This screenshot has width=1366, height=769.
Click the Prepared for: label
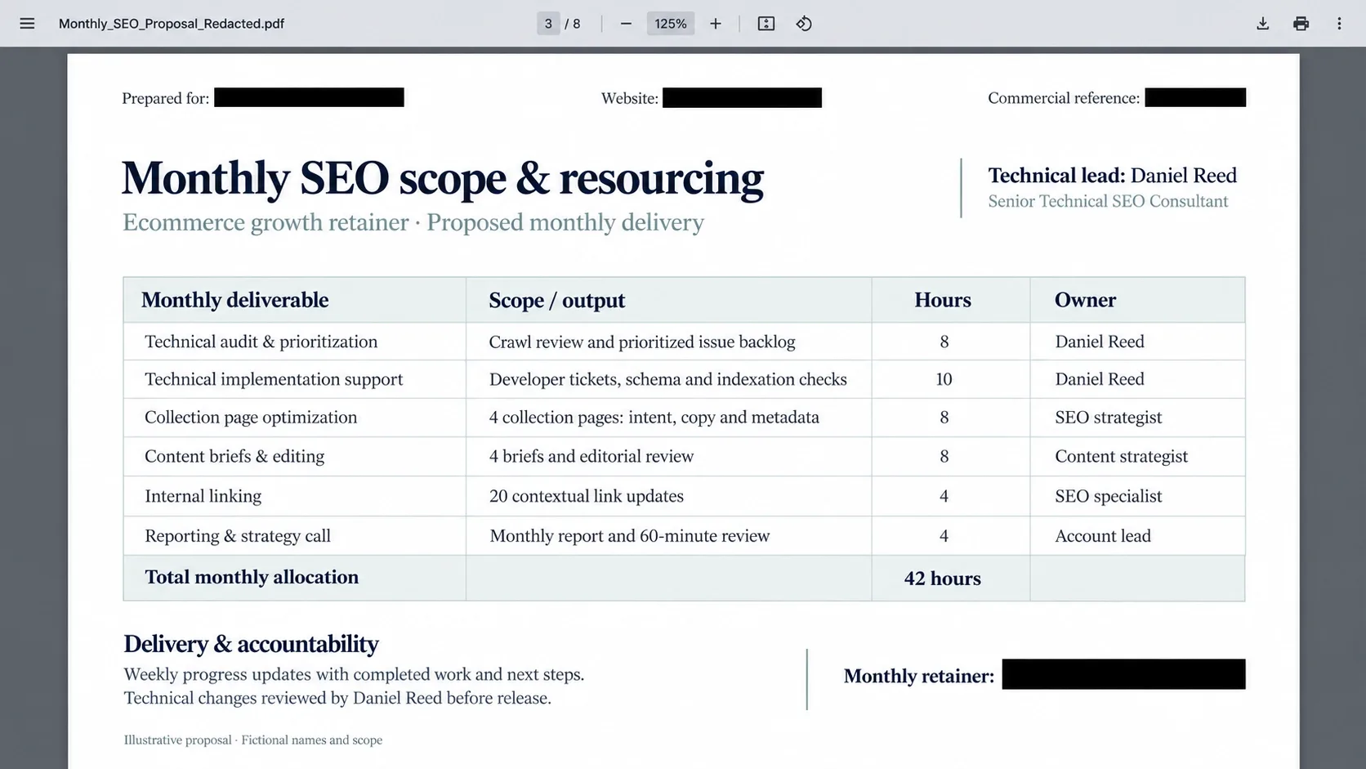pos(166,98)
